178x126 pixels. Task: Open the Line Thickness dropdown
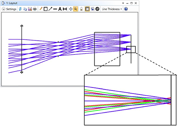pyautogui.click(x=112, y=9)
